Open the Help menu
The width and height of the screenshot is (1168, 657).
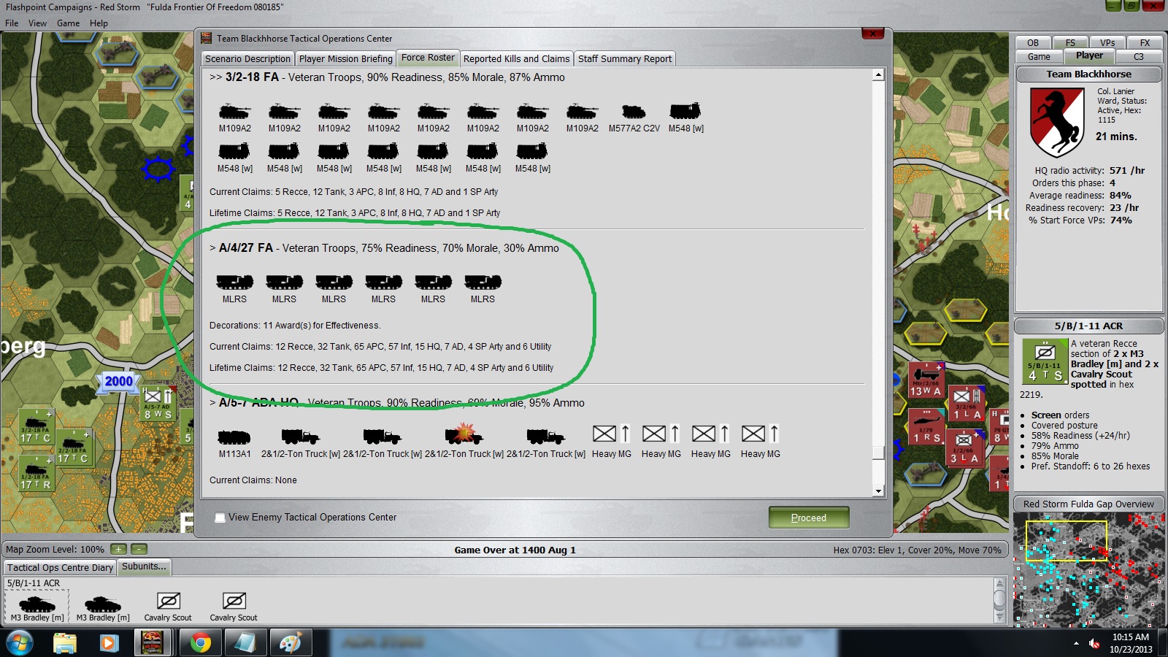pyautogui.click(x=99, y=23)
